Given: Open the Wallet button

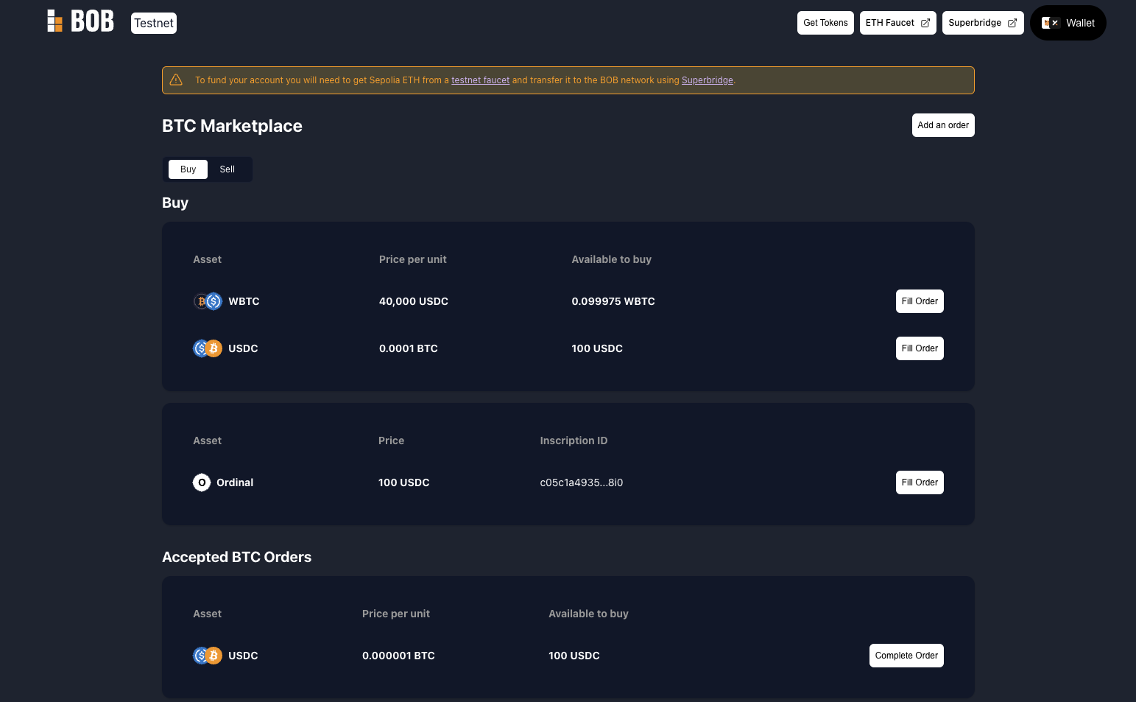Looking at the screenshot, I should coord(1068,23).
